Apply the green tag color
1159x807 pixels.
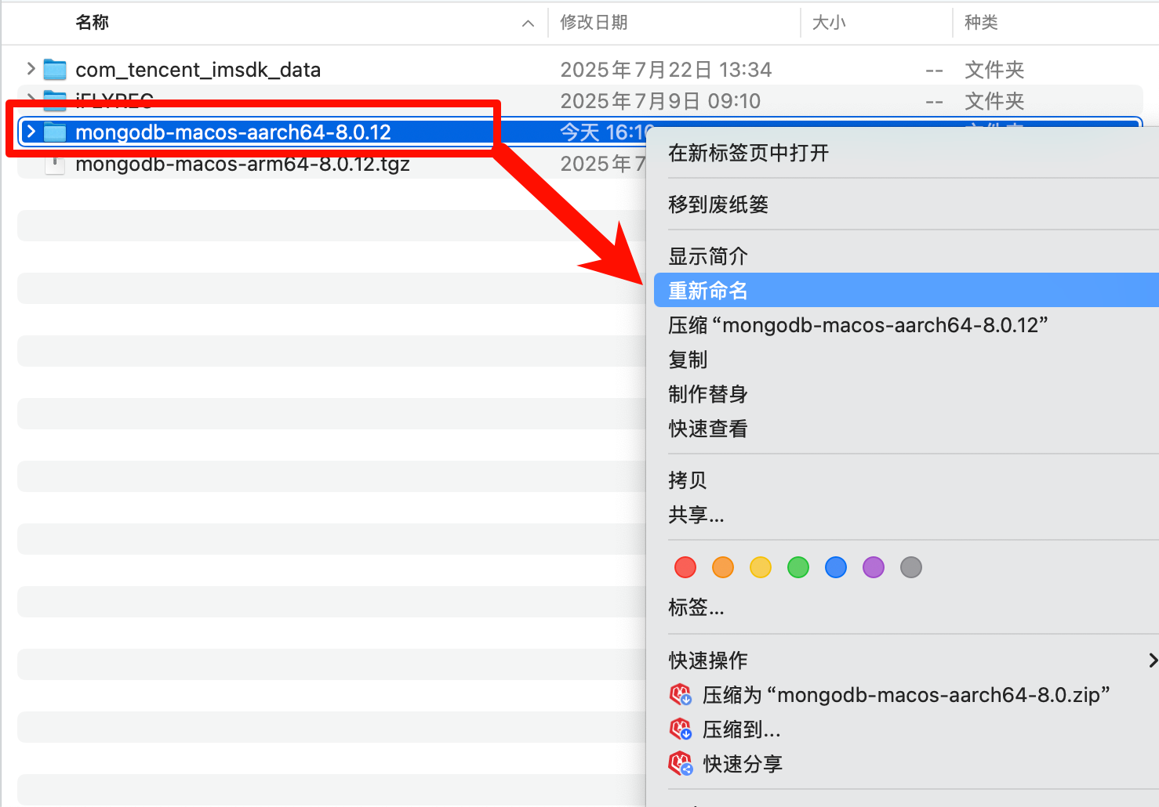coord(798,567)
